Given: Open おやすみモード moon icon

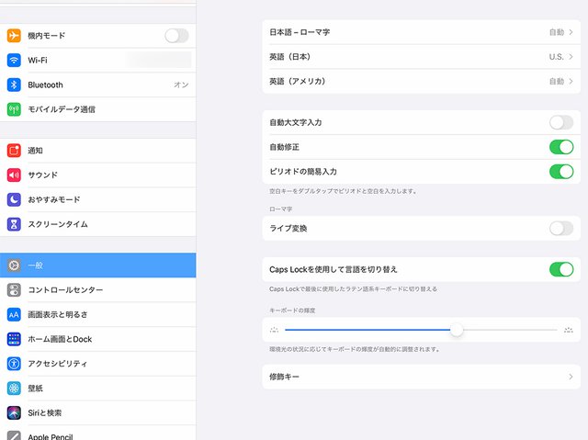Looking at the screenshot, I should (x=14, y=199).
